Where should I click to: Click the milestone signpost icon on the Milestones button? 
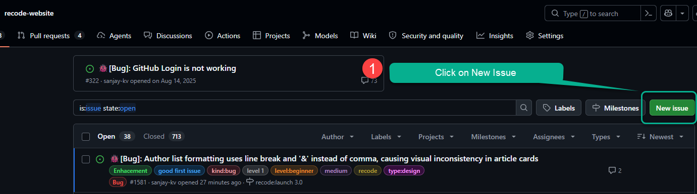click(x=596, y=108)
